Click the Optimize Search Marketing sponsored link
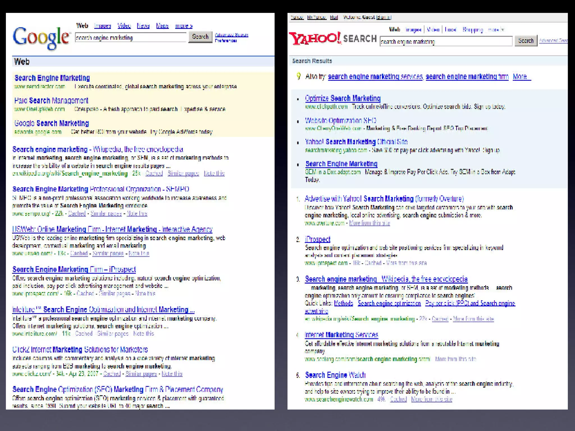 (343, 98)
